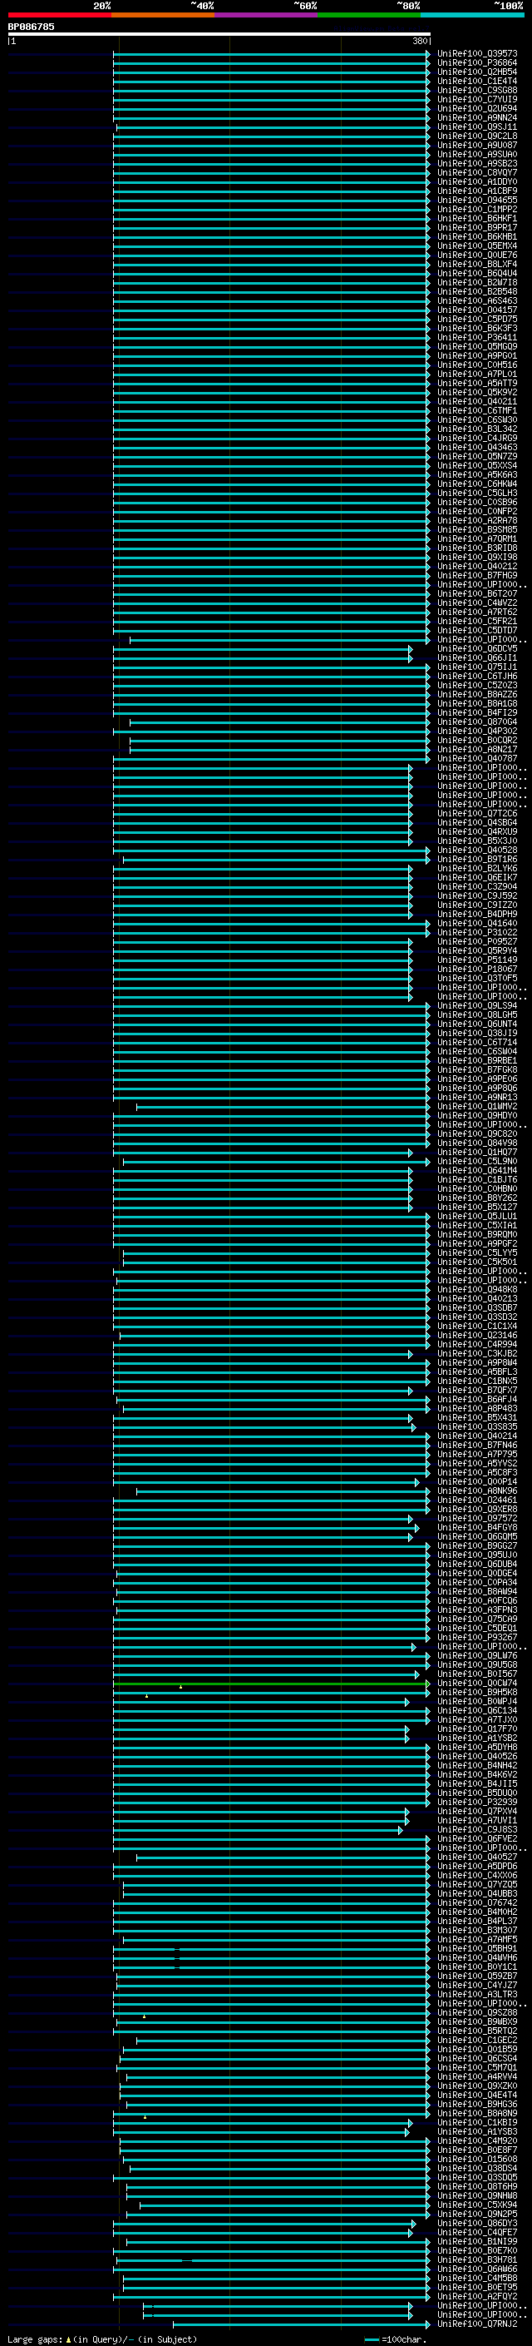Select the query name BP086785
This screenshot has width=532, height=2346.
click(x=31, y=27)
